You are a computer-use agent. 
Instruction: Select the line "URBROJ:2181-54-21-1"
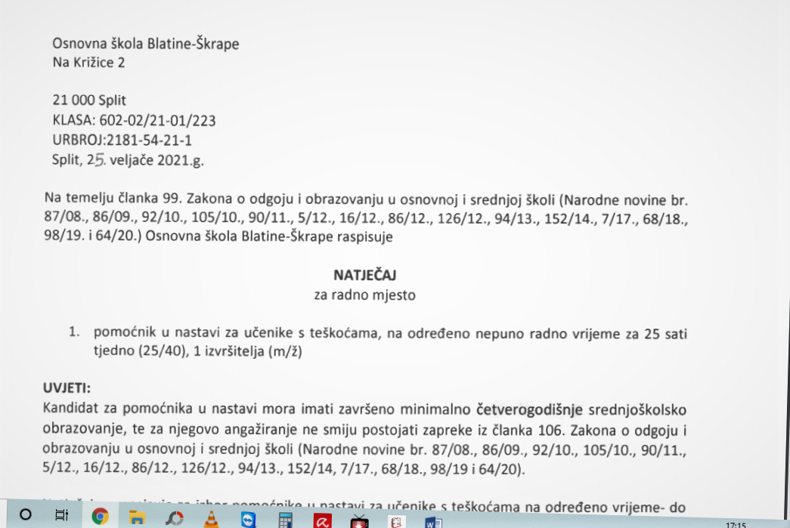point(122,140)
